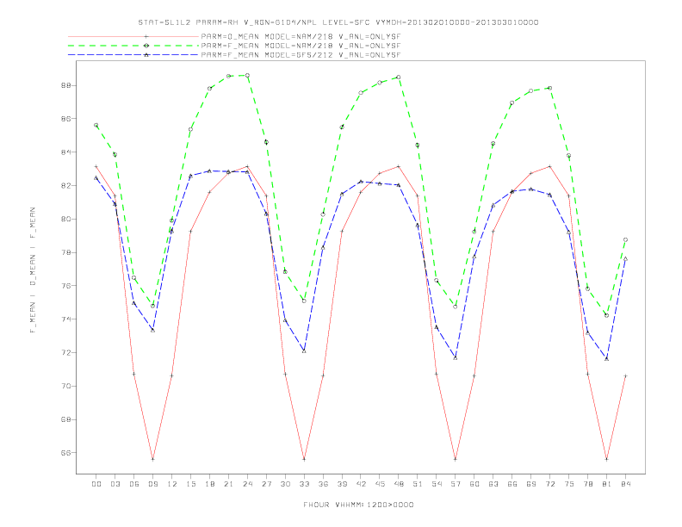Click y-axis tick label 80
This screenshot has width=682, height=527.
(66, 219)
